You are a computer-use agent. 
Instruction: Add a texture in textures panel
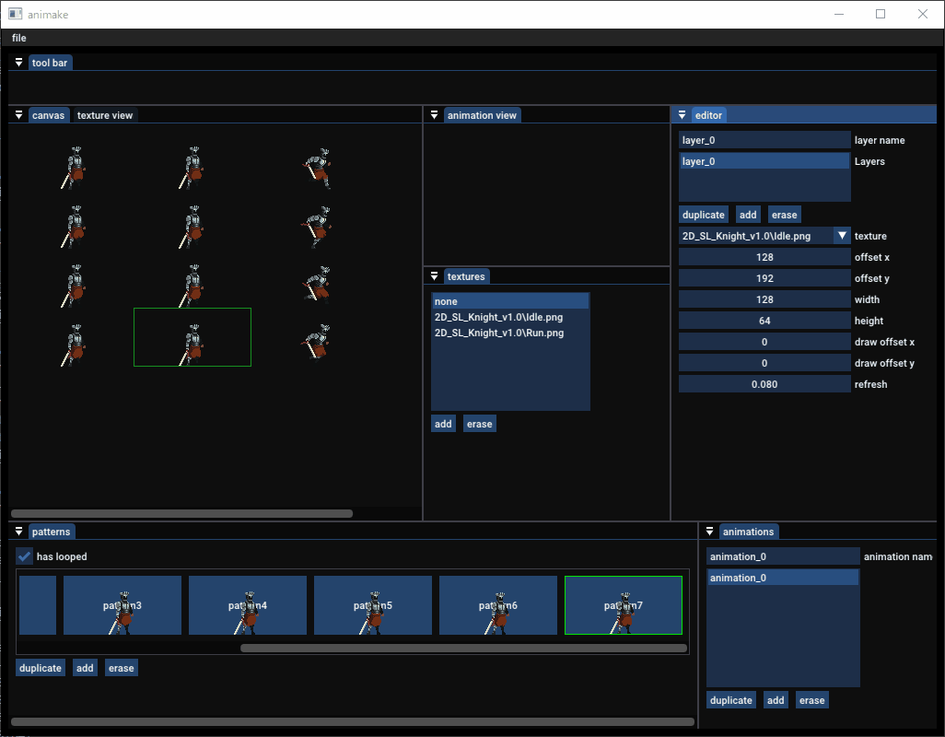(x=443, y=424)
